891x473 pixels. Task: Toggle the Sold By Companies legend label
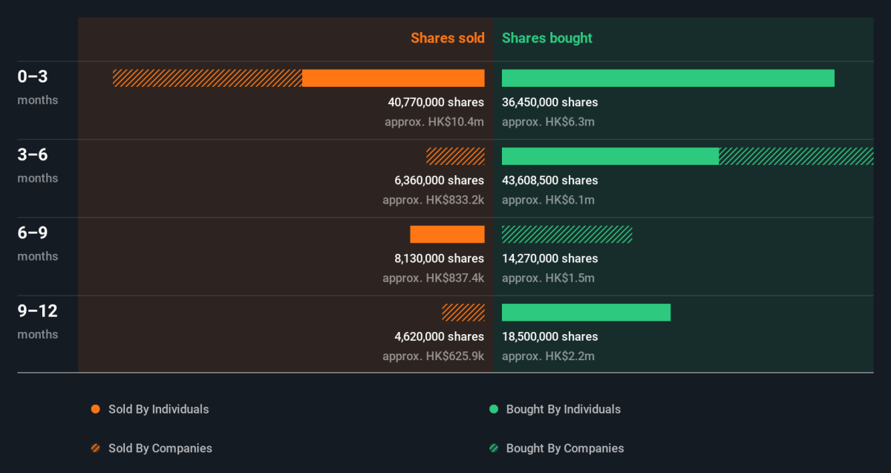(160, 448)
